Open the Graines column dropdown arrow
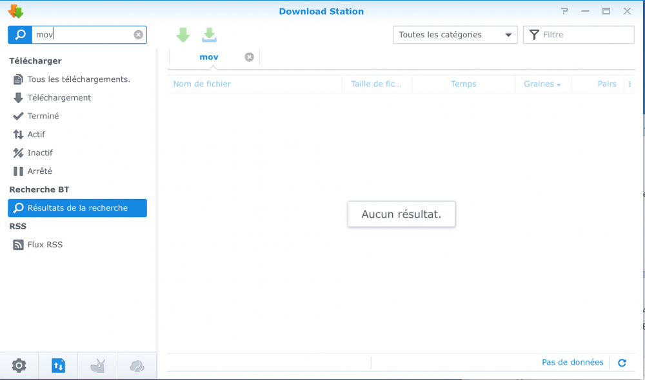This screenshot has width=645, height=380. tap(559, 84)
